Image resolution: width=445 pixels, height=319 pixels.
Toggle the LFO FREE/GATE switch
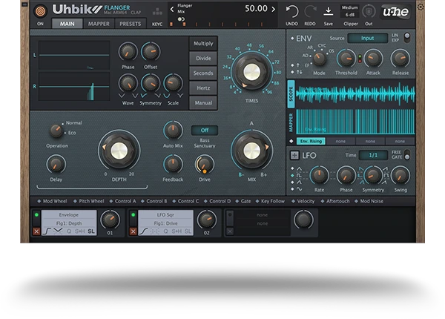pos(406,154)
